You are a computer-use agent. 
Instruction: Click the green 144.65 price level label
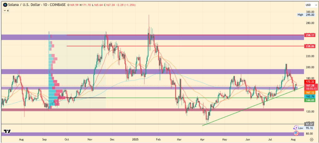[310, 100]
